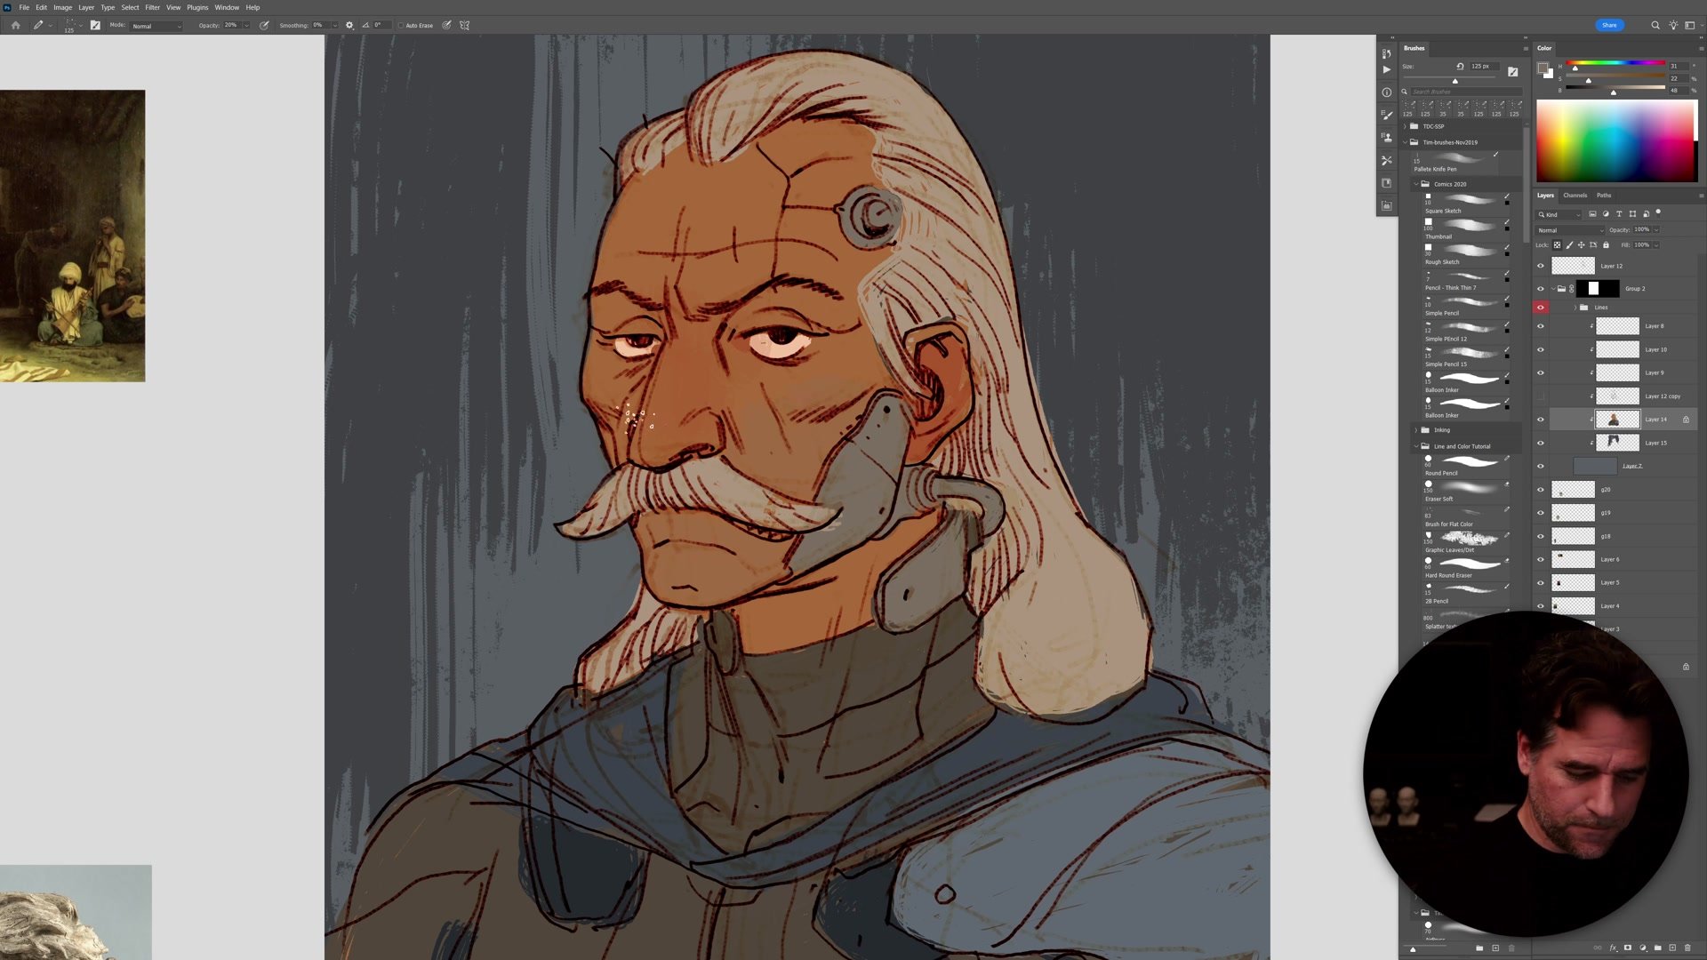Collapse the Tim-brushes-Nov2019 folder
Image resolution: width=1707 pixels, height=960 pixels.
(x=1406, y=142)
